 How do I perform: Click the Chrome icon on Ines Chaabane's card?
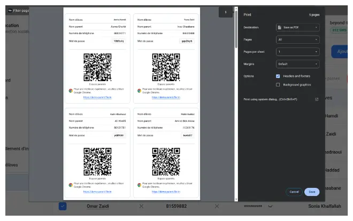(x=140, y=91)
